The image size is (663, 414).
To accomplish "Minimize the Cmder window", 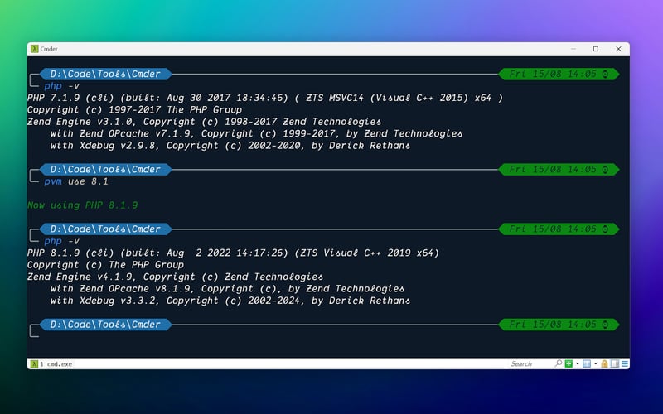I will tap(573, 49).
